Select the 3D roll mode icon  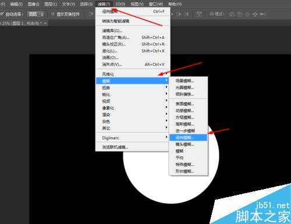click(240, 14)
